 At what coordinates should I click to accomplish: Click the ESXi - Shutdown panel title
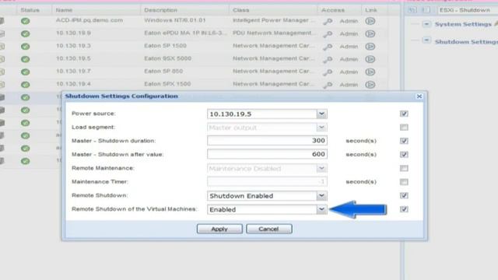point(465,10)
